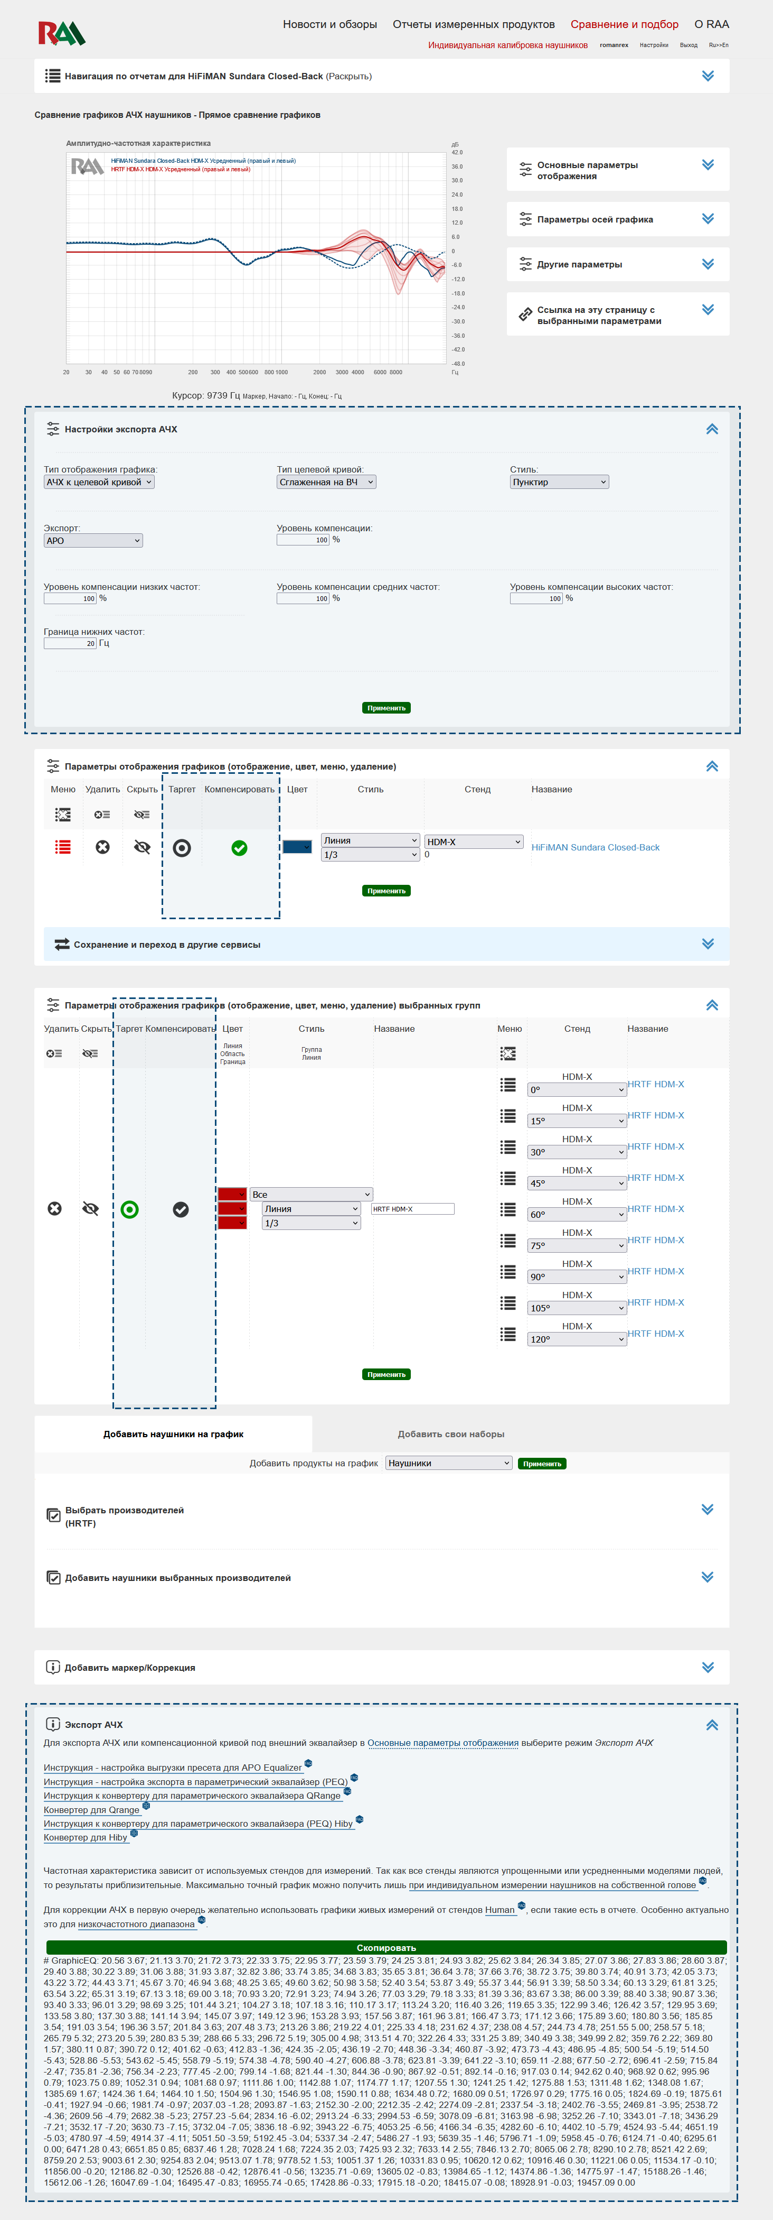
Task: Open the Стиль Пунктир dropdown
Action: (560, 482)
